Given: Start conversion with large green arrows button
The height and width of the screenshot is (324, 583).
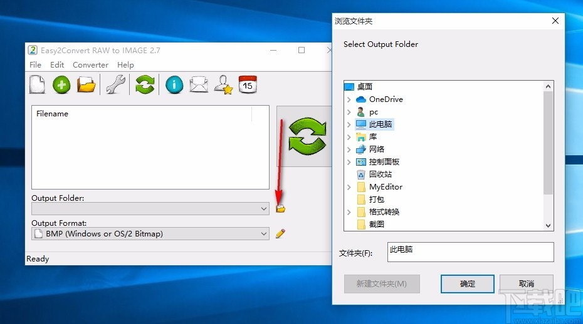Looking at the screenshot, I should coord(307,136).
